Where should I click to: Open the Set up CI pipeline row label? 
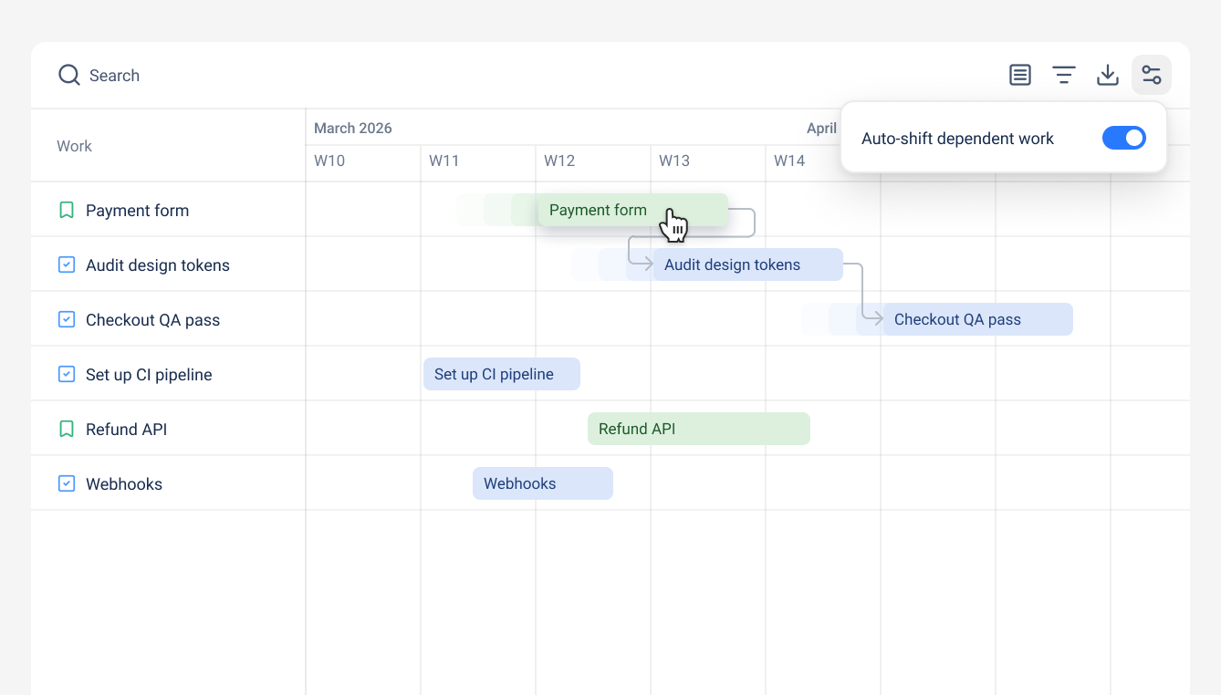[x=149, y=375]
